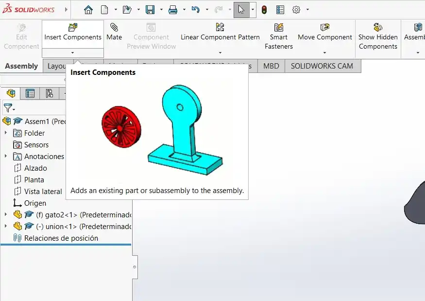Open File Properties icon

click(x=280, y=10)
